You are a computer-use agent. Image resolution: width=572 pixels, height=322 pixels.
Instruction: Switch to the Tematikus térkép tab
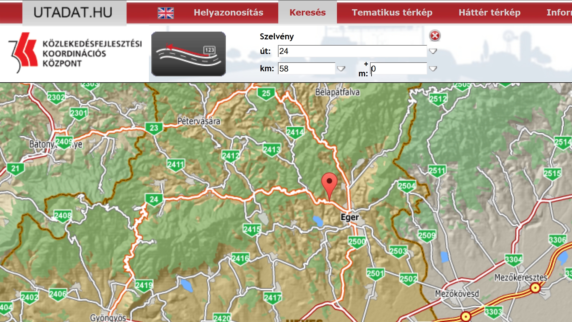pyautogui.click(x=392, y=13)
